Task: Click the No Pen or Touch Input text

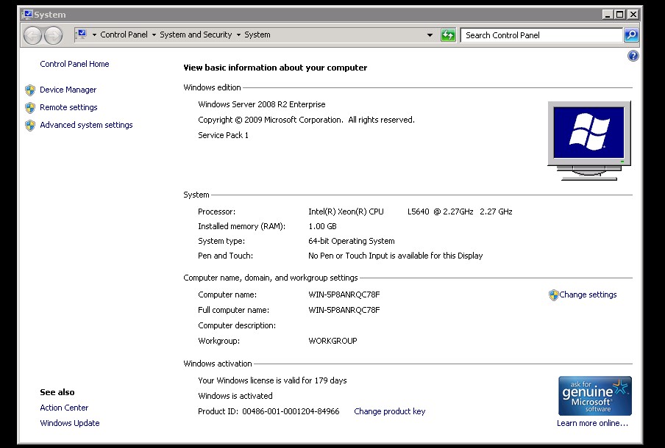Action: 395,256
